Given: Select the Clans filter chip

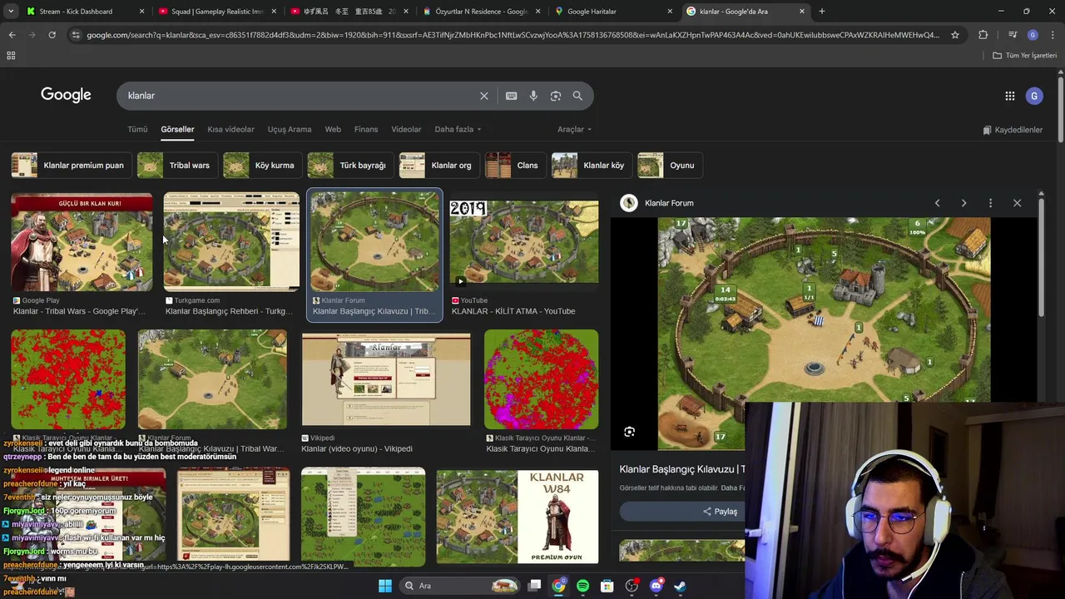Looking at the screenshot, I should pyautogui.click(x=514, y=166).
